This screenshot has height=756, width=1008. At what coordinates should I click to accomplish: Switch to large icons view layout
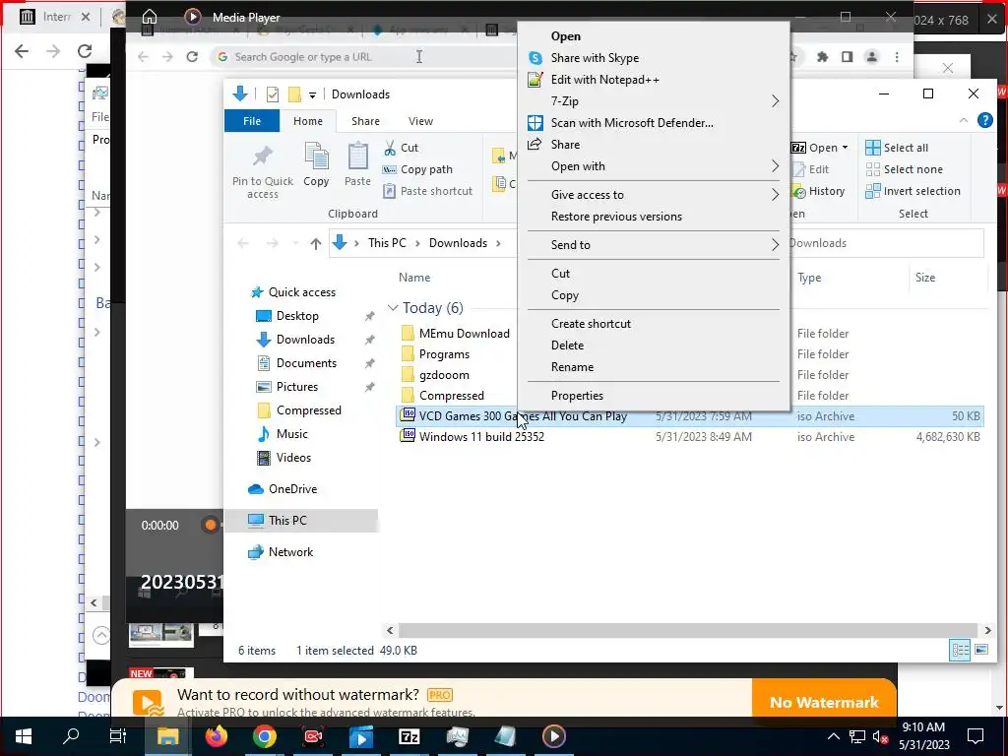[x=981, y=650]
